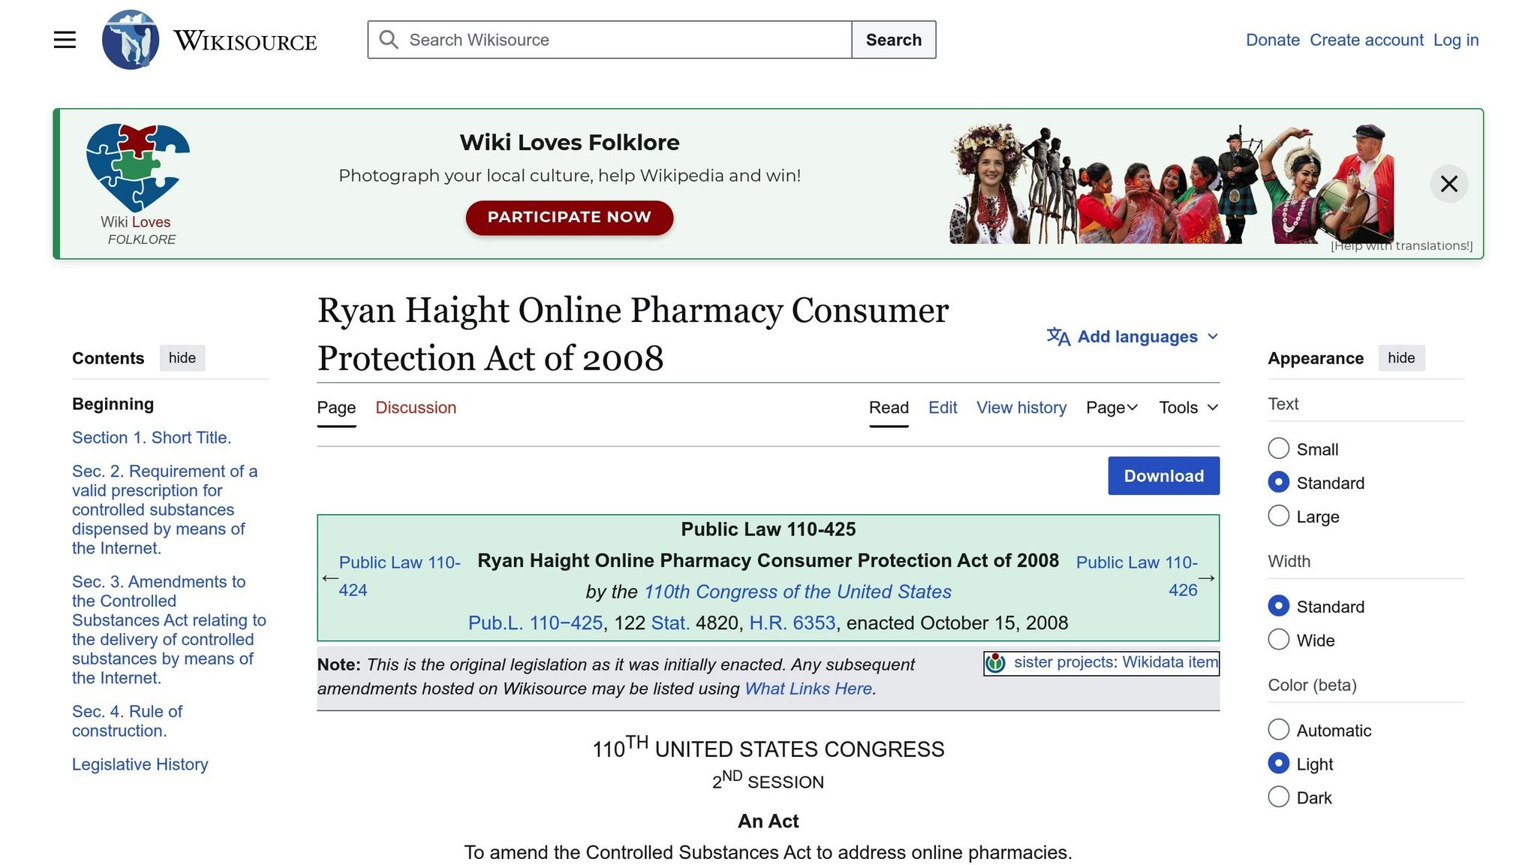Jump to Beginning in contents
The width and height of the screenshot is (1537, 865).
point(113,404)
